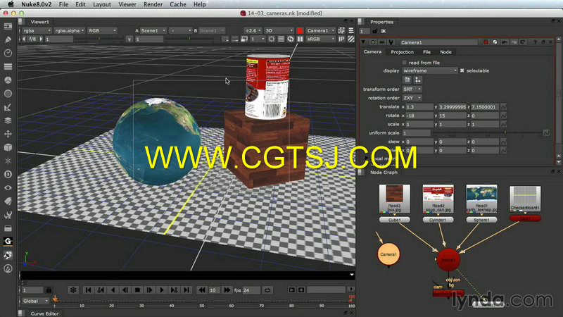Toggle the gamma Y button in viewer
The height and width of the screenshot is (317, 563).
pos(129,39)
